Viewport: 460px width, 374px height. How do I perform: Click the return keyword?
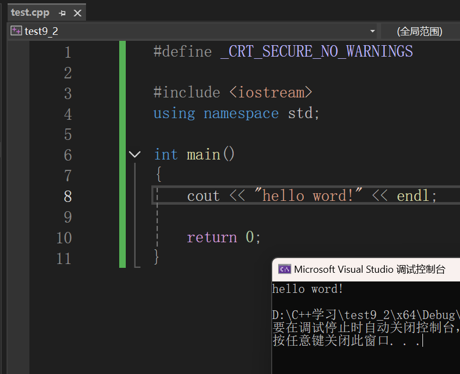coord(212,237)
